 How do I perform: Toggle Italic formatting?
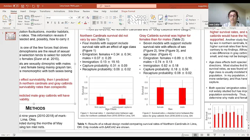click(x=51, y=23)
